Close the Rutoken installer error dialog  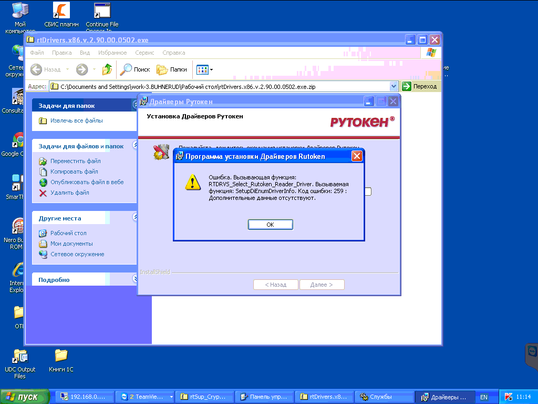click(357, 156)
